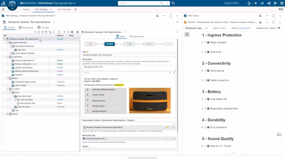The width and height of the screenshot is (285, 160).
Task: Click the search magnifier icon
Action: [161, 3]
